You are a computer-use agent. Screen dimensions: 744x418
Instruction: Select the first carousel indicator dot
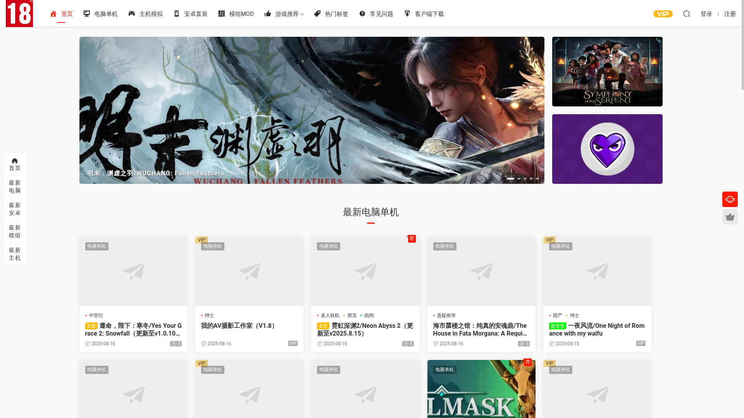(511, 178)
